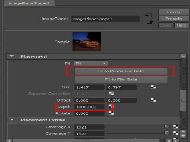
Task: Open the Presets menu button
Action: tap(174, 19)
